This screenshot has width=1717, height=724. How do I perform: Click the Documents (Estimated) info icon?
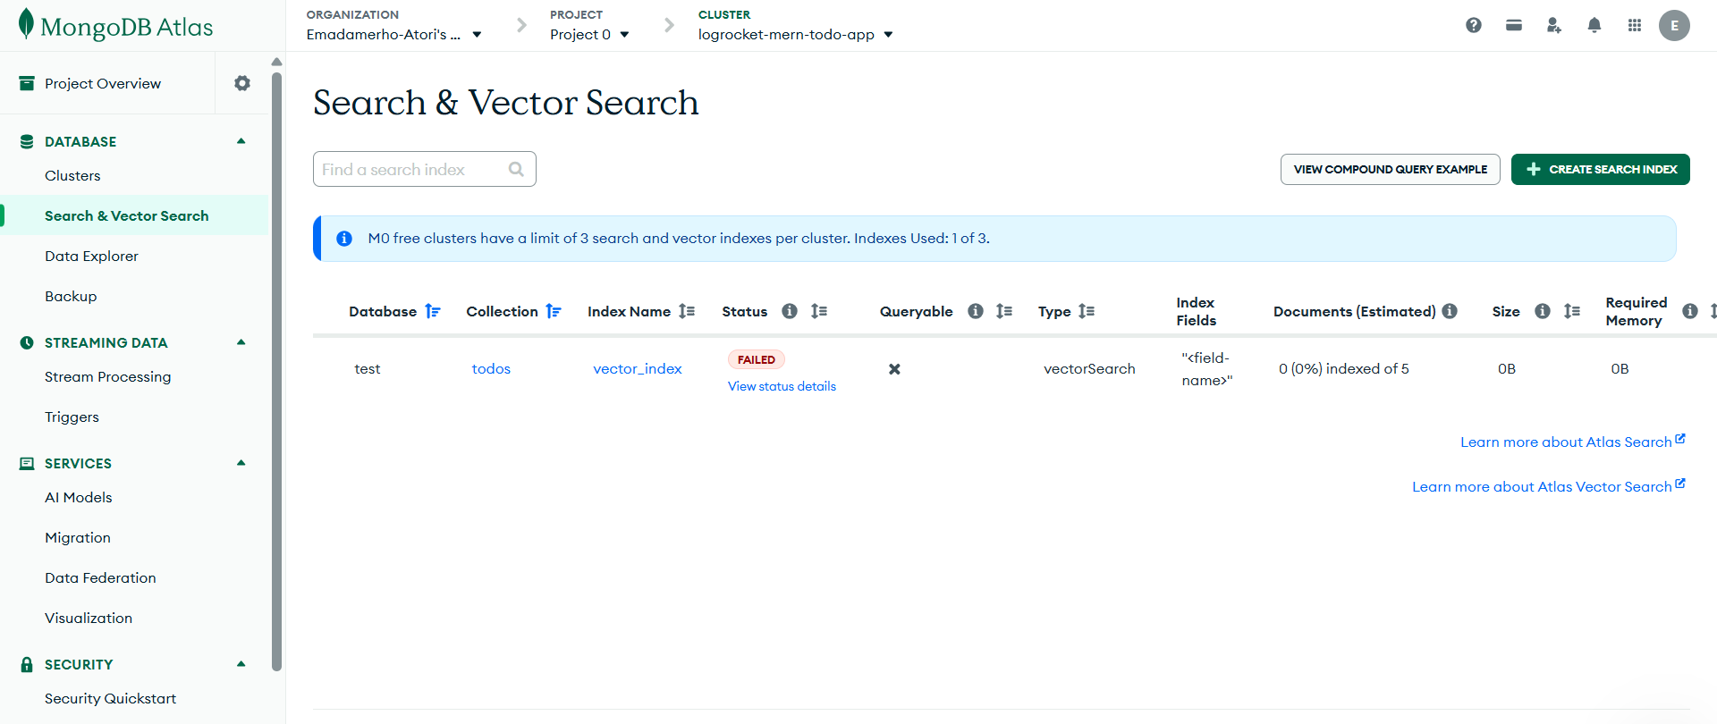(x=1450, y=311)
